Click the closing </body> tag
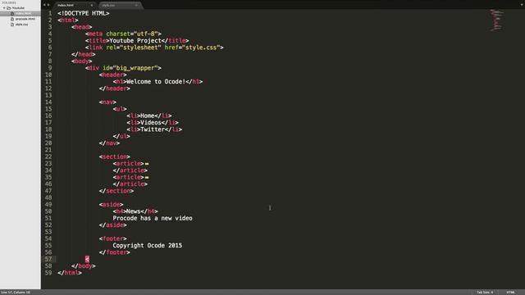The width and height of the screenshot is (525, 295). (x=84, y=266)
